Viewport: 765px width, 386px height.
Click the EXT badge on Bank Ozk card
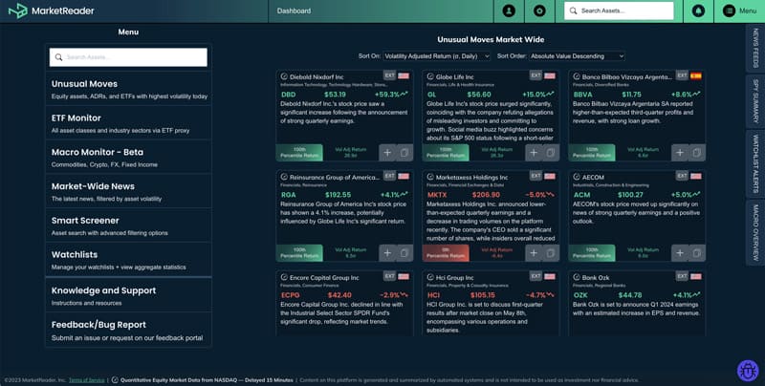coord(682,276)
